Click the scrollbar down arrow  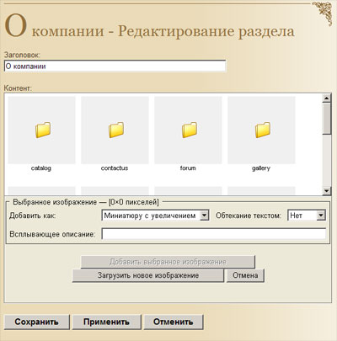pyautogui.click(x=327, y=191)
